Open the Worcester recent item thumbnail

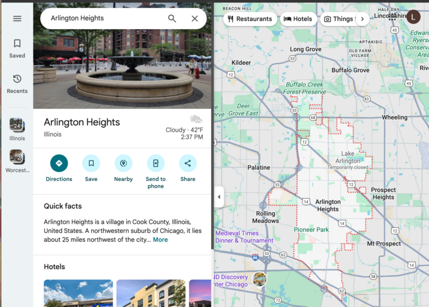click(x=17, y=157)
